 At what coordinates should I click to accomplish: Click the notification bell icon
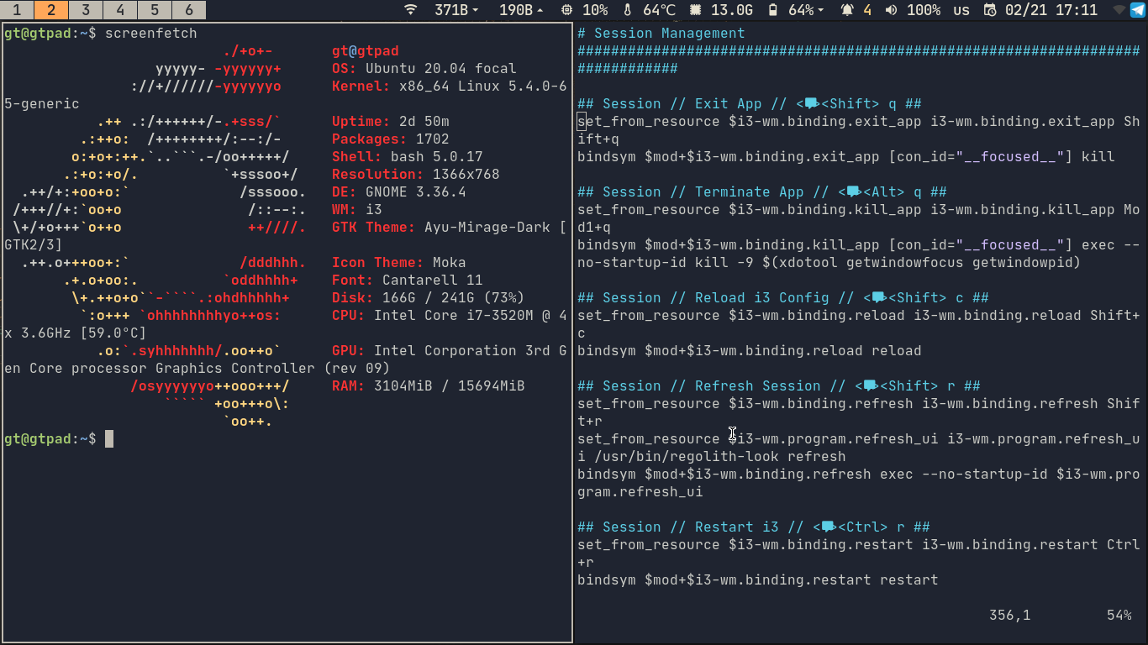coord(847,10)
